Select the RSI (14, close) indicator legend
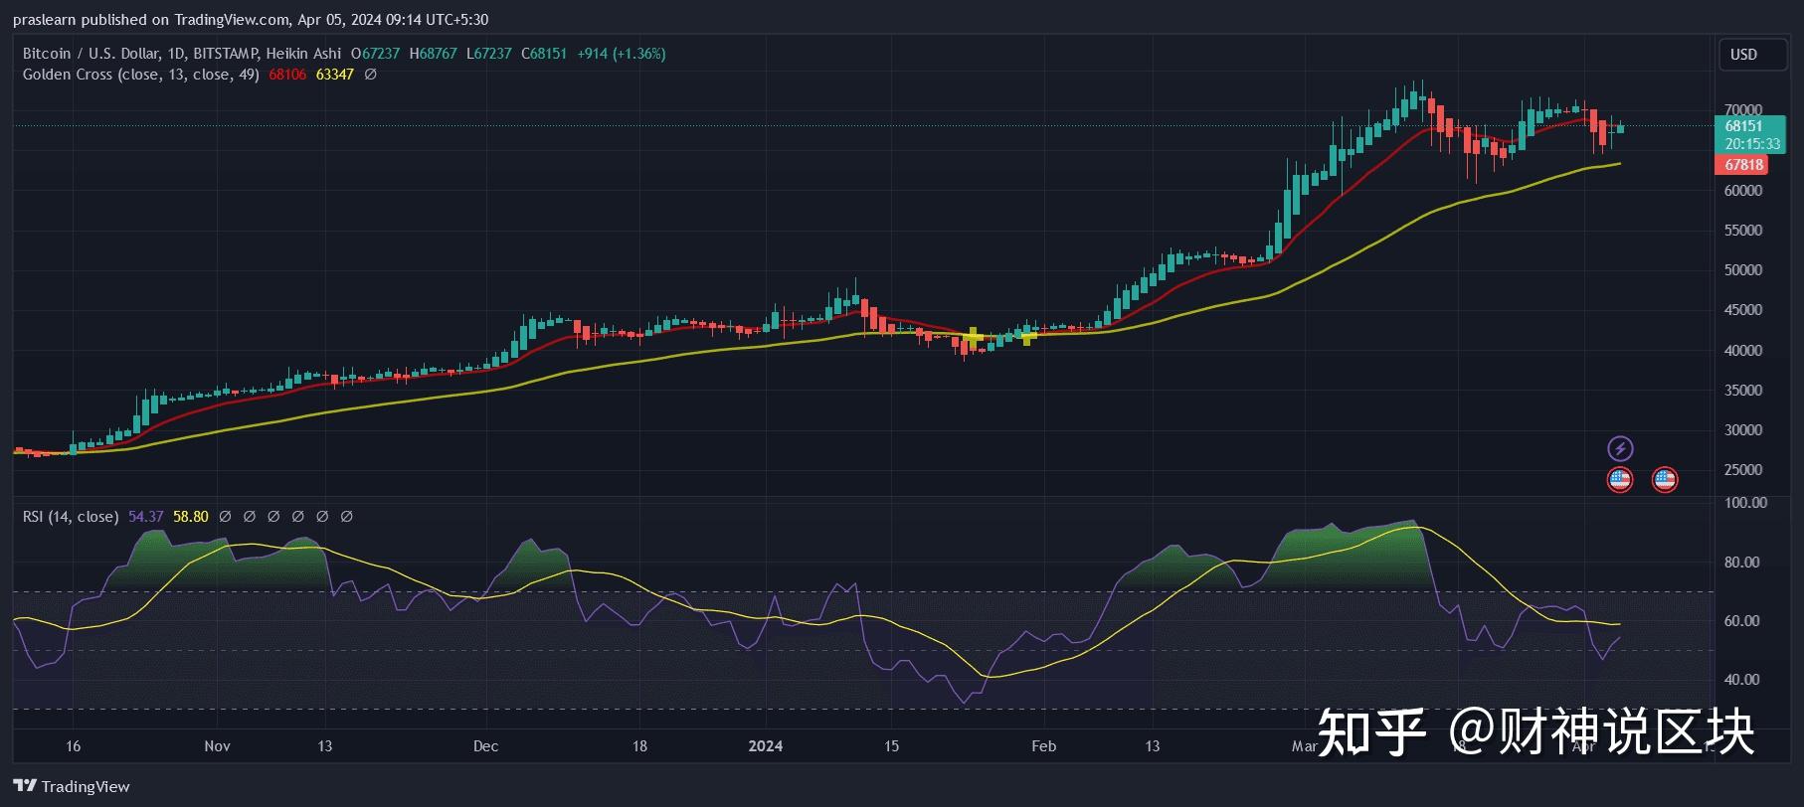The image size is (1804, 807). point(71,517)
